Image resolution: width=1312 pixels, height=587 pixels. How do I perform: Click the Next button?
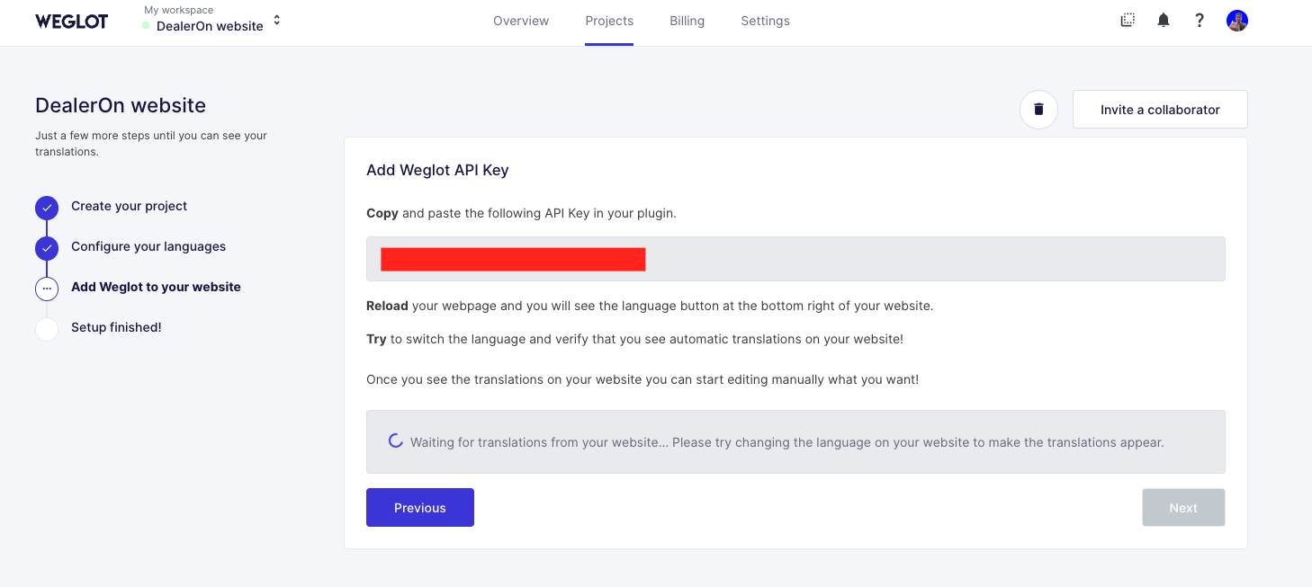point(1183,508)
